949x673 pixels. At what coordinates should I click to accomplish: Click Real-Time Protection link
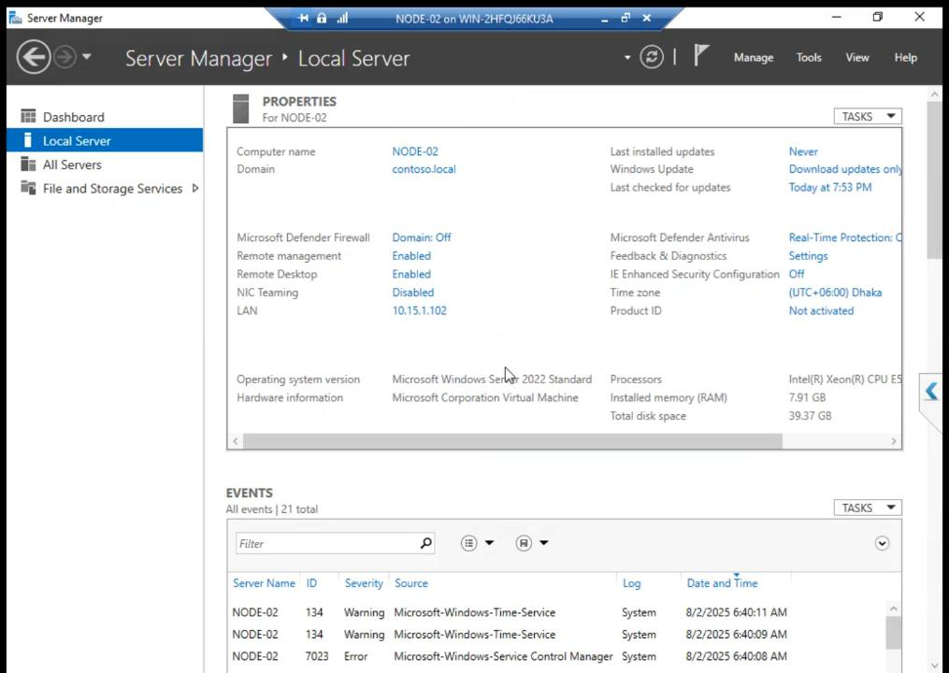click(x=845, y=237)
